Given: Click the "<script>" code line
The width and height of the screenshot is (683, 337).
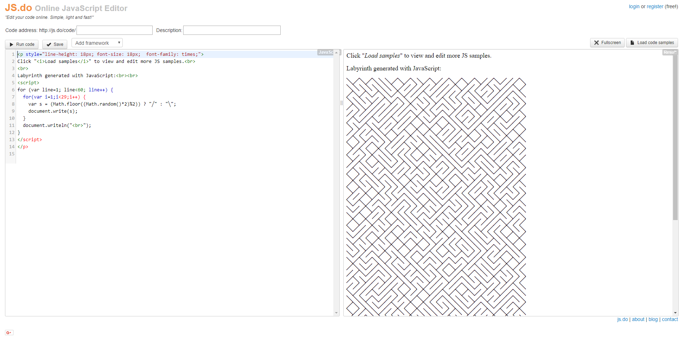Looking at the screenshot, I should pos(28,83).
